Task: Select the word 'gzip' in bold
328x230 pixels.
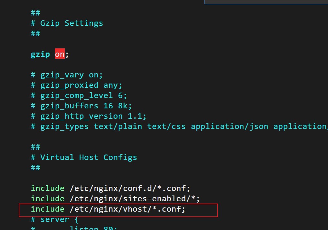Action: 40,54
